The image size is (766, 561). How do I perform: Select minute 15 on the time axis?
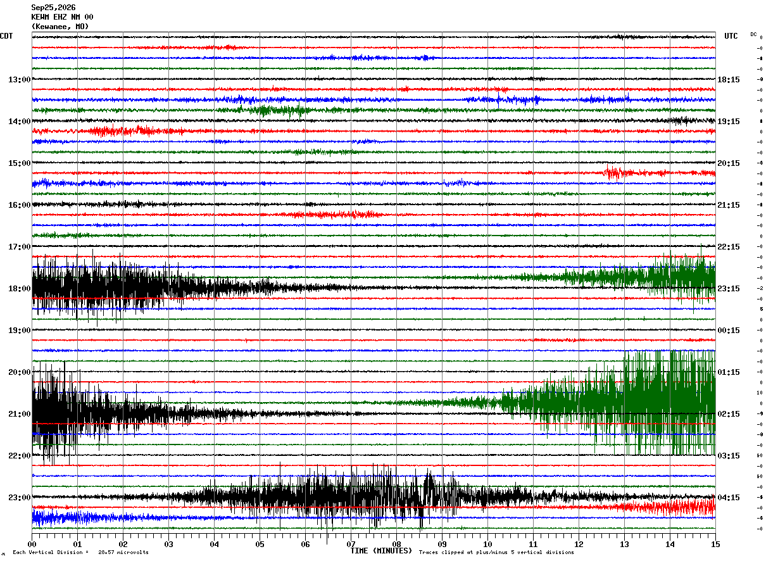715,544
